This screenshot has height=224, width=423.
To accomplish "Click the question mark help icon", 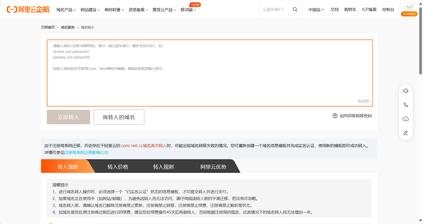I will tap(335, 116).
